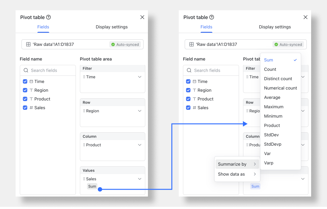This screenshot has width=327, height=209.
Task: Open the Sales dropdown in the Values area
Action: 140,179
